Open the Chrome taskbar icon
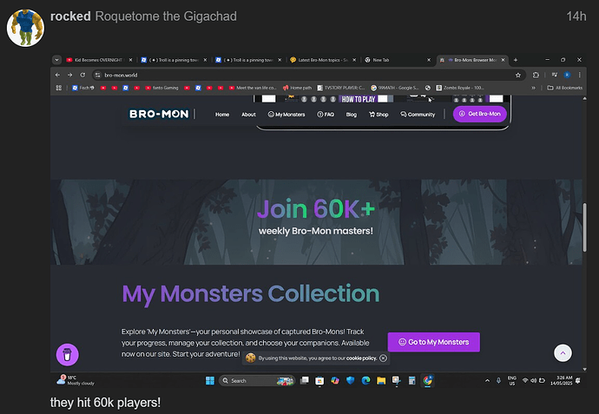The image size is (599, 414). tap(427, 381)
